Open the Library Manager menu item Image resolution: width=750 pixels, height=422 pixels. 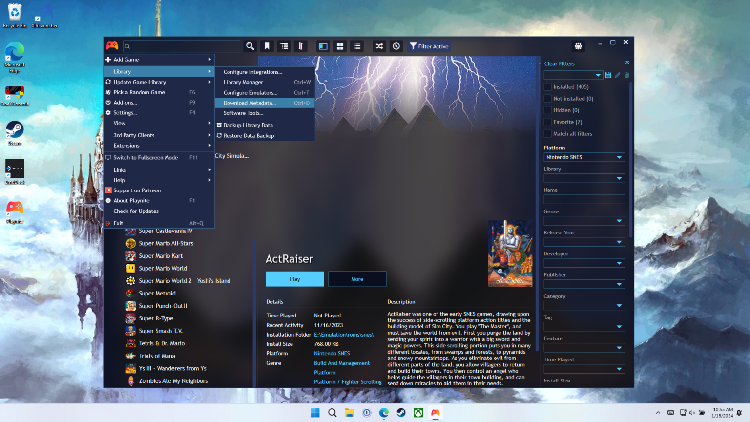[x=245, y=82]
